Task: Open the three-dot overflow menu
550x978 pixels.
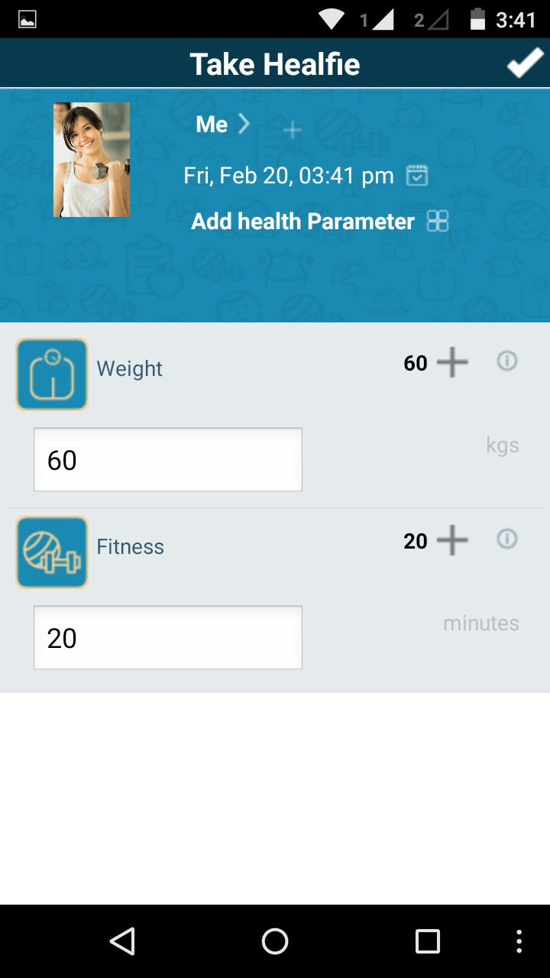Action: point(519,941)
